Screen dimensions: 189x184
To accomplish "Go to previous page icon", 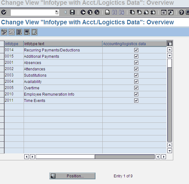I will pyautogui.click(x=139, y=12).
